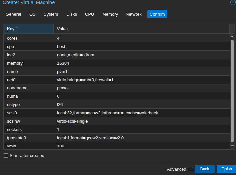Toggle the Advanced checkbox

190,169
